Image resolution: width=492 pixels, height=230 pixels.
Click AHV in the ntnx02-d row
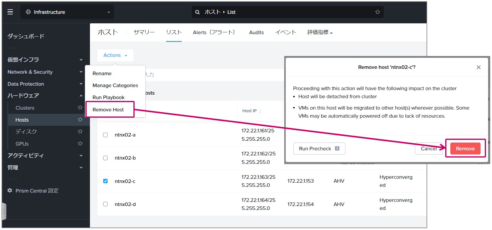339,204
